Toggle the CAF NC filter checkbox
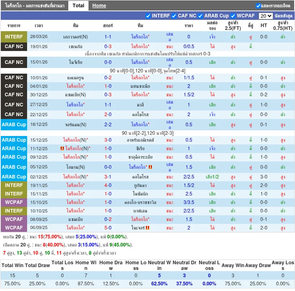 click(174, 16)
